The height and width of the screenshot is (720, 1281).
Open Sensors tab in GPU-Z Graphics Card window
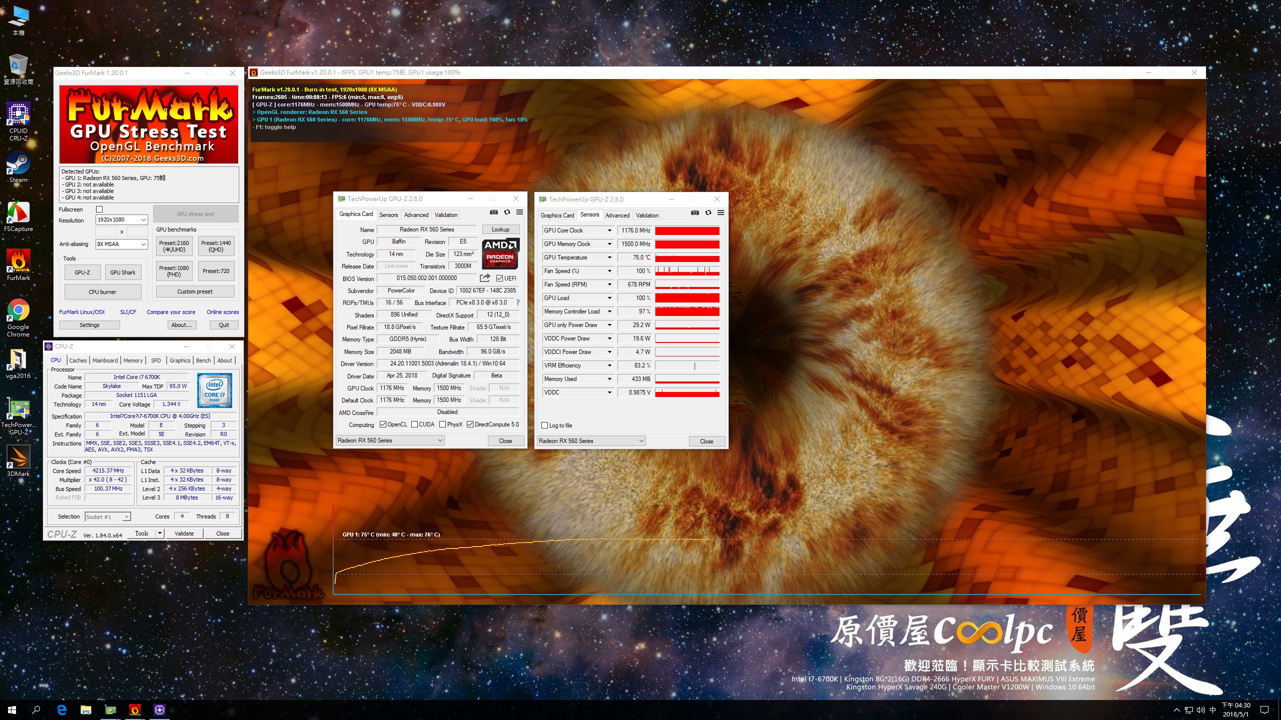click(x=388, y=215)
